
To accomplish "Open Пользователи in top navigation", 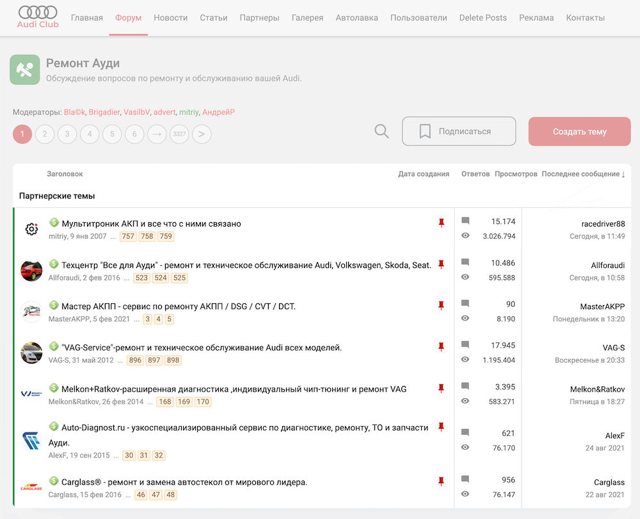I will tap(419, 18).
